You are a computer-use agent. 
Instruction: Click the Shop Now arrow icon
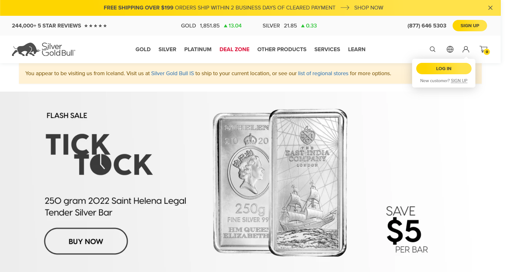[345, 8]
